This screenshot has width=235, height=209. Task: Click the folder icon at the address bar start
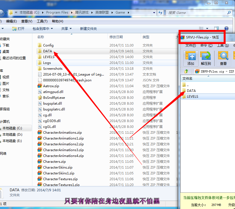(11, 12)
